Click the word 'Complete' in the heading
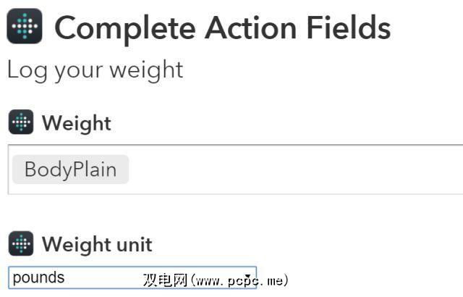Screen dimensions: 463x297 click(x=125, y=28)
